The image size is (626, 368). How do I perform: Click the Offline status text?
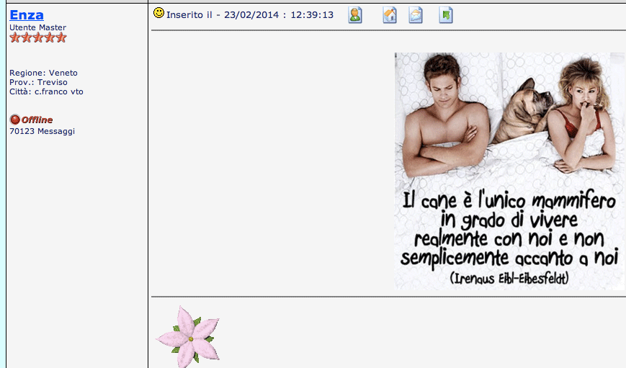coord(37,120)
